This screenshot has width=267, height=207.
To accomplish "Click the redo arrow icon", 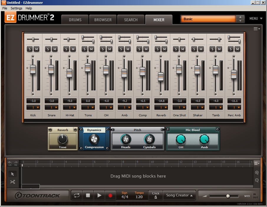I will [x=16, y=163].
